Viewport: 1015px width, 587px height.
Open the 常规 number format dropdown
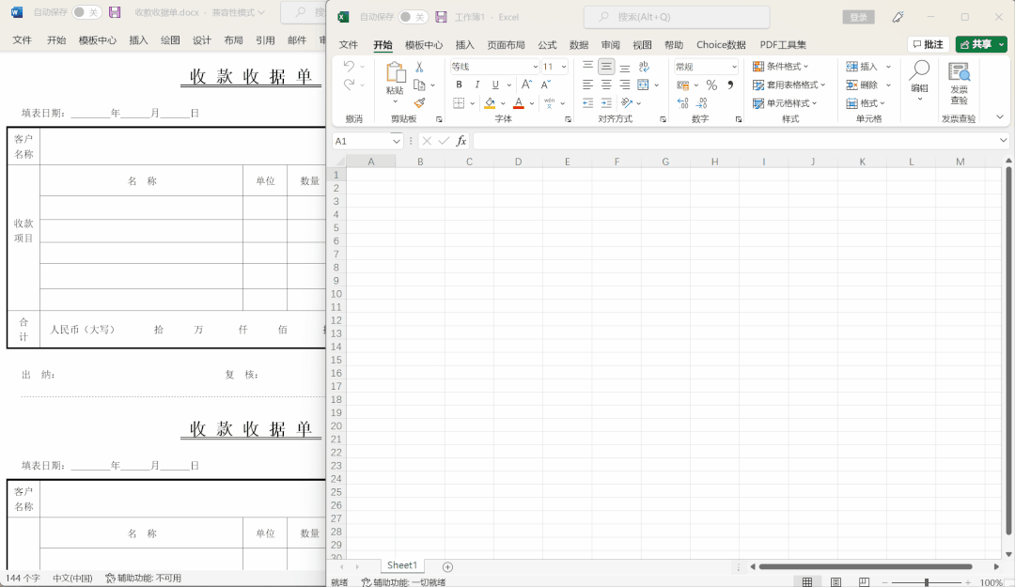(705, 66)
